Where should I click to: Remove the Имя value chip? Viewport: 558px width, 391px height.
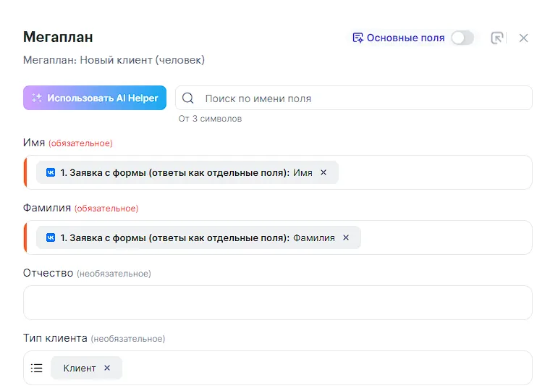324,172
